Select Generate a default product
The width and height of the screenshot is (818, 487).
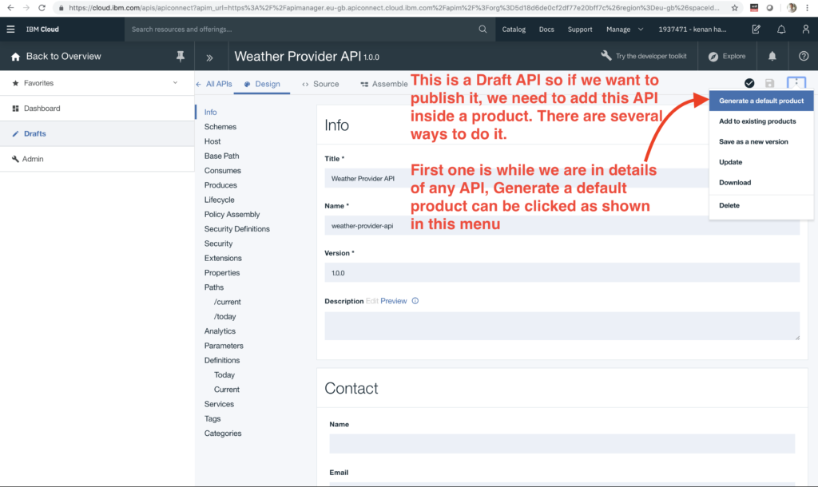click(x=761, y=101)
